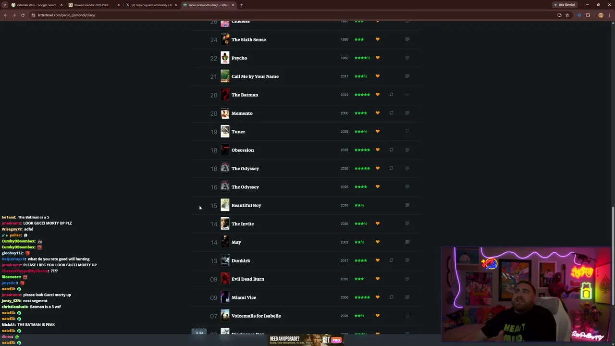615x346 pixels.
Task: Open the Miami Vice title link
Action: click(244, 297)
